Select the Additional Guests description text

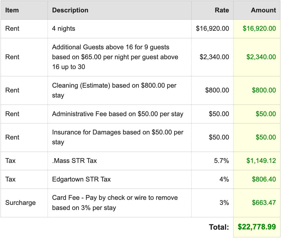115,57
